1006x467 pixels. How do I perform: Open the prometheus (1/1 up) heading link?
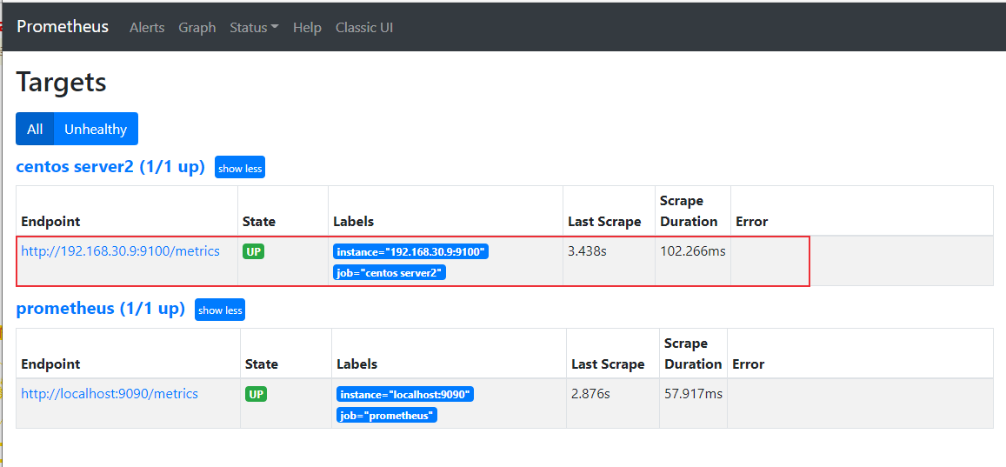(100, 309)
